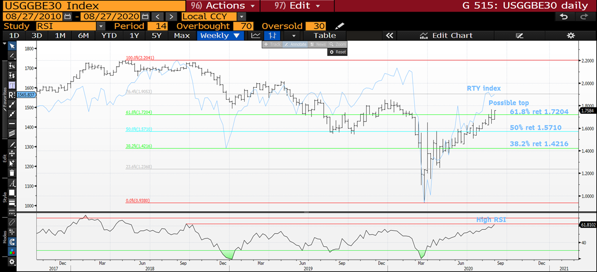Click the 'RTY index' chart annotation
This screenshot has height=272, width=597.
484,88
